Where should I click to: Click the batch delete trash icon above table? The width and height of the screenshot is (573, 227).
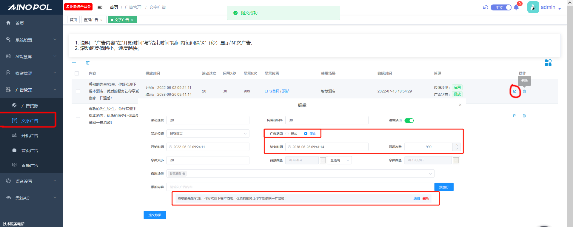click(x=88, y=63)
